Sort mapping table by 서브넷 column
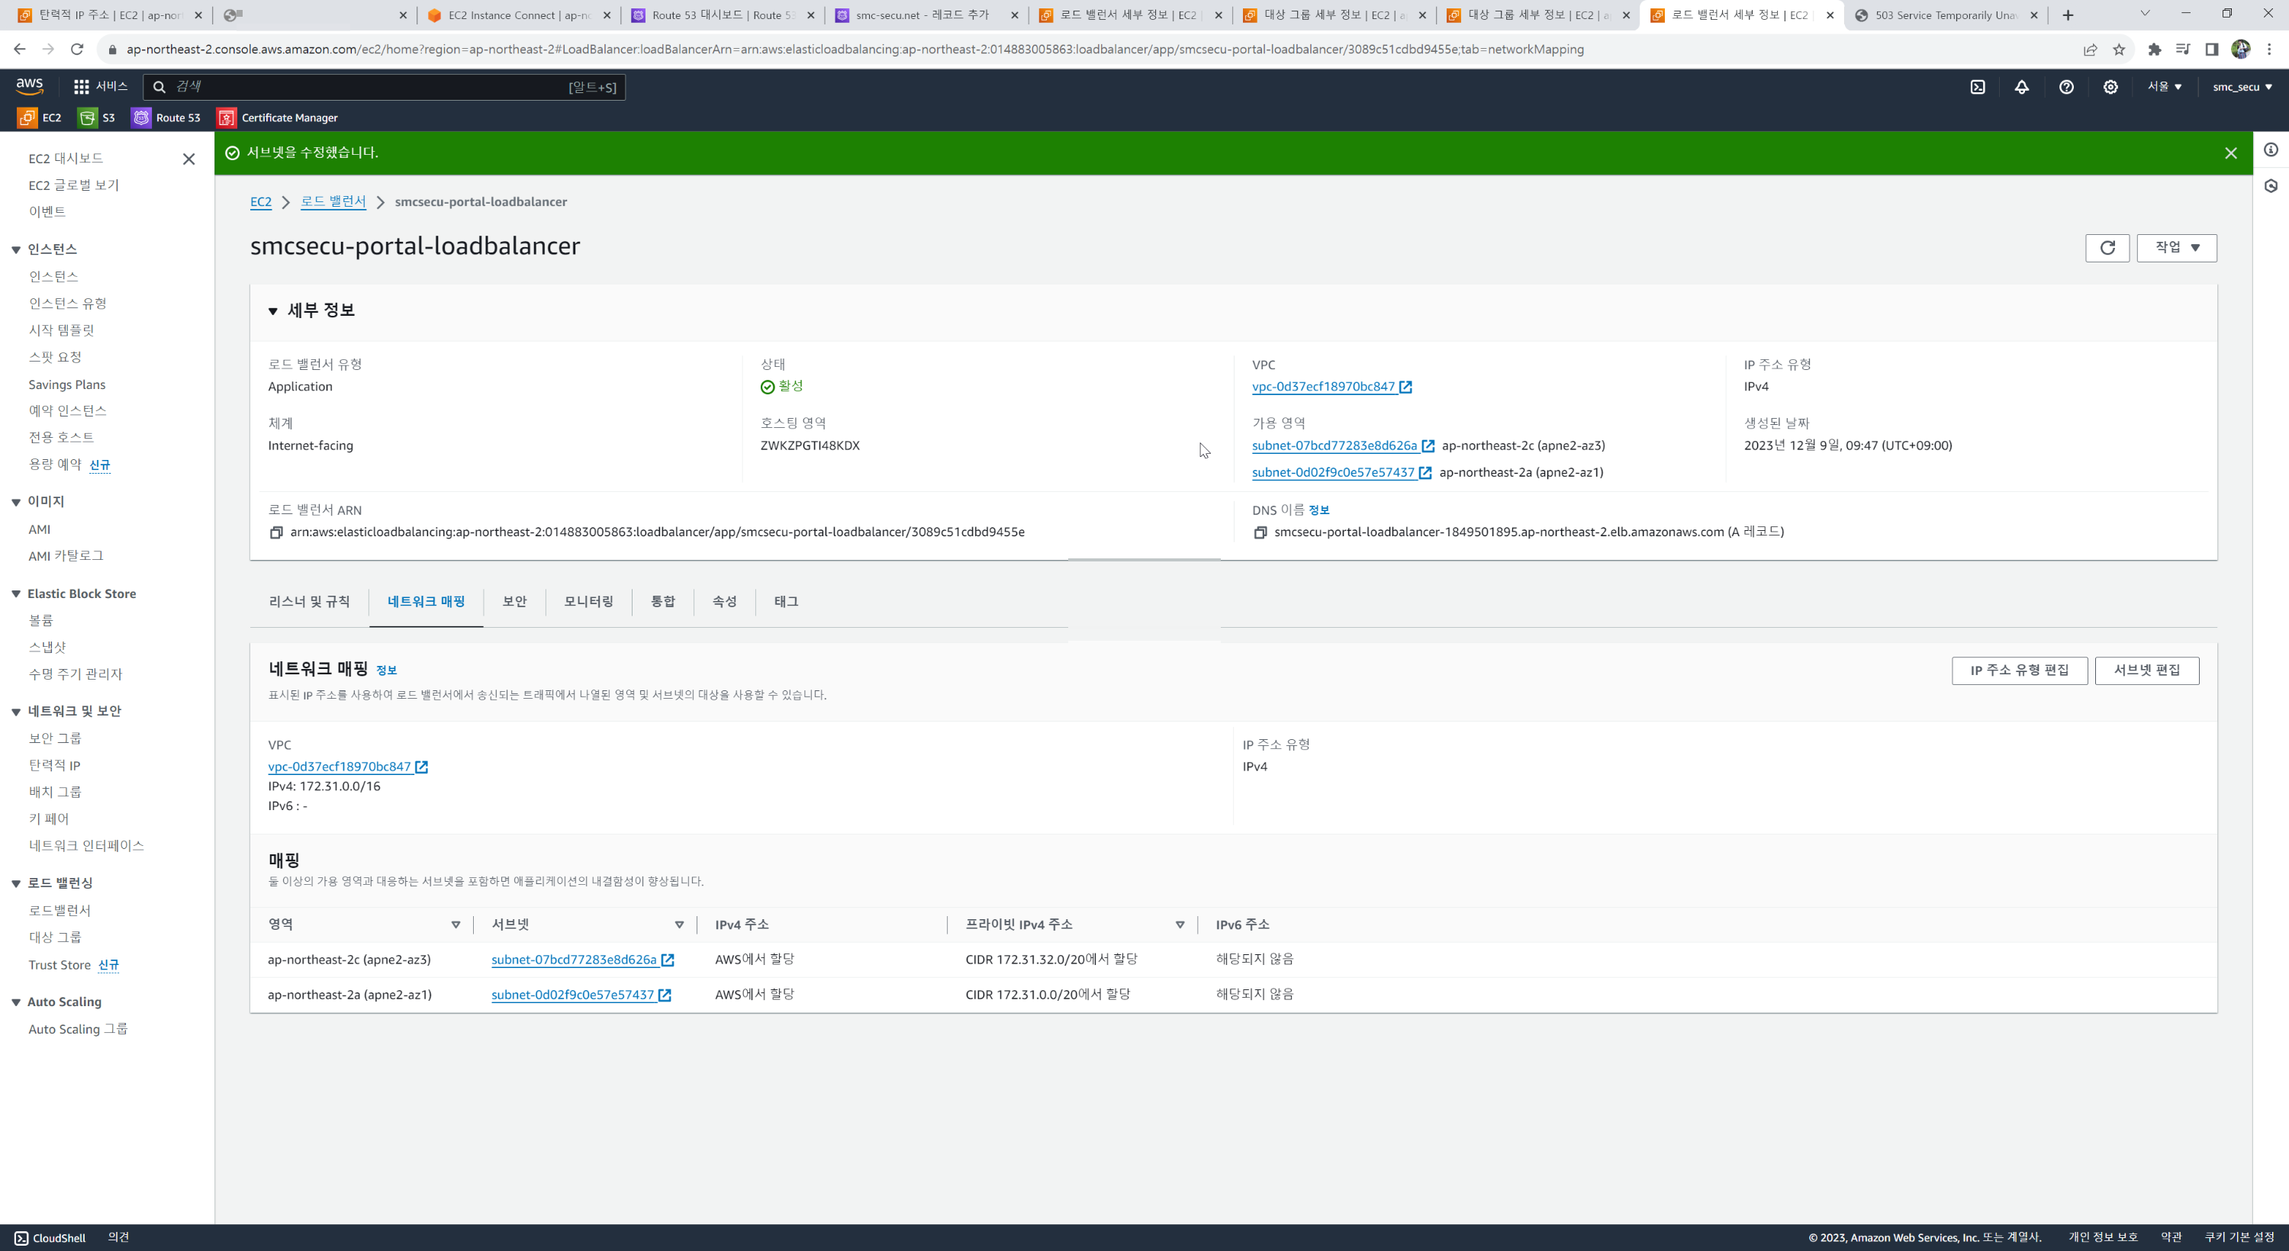 click(x=679, y=925)
